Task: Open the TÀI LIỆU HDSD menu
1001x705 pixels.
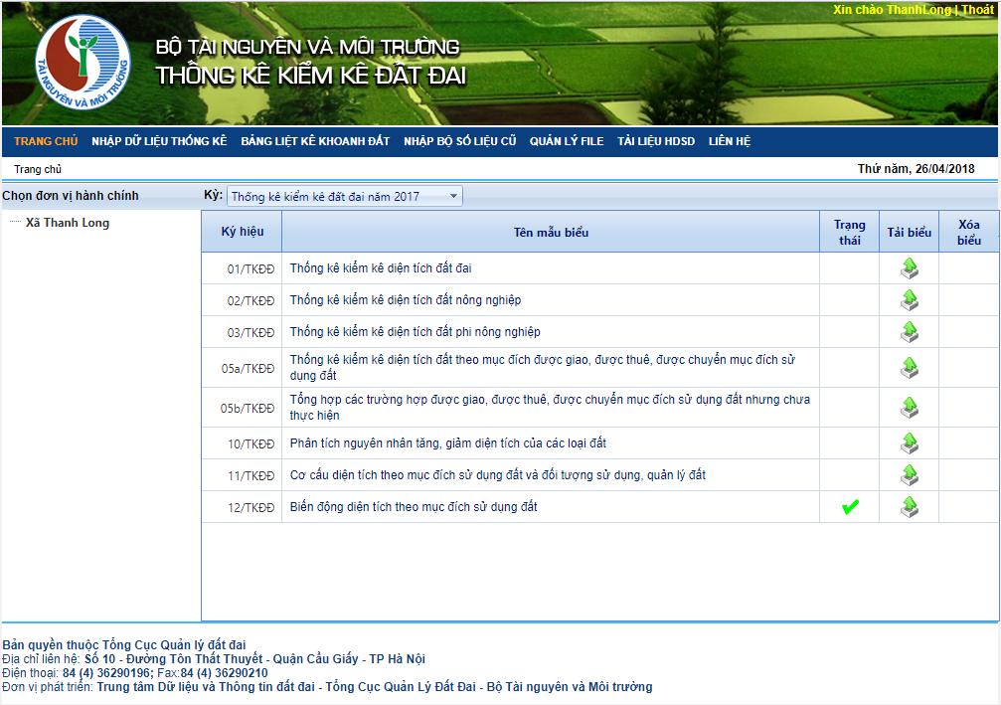Action: point(656,141)
